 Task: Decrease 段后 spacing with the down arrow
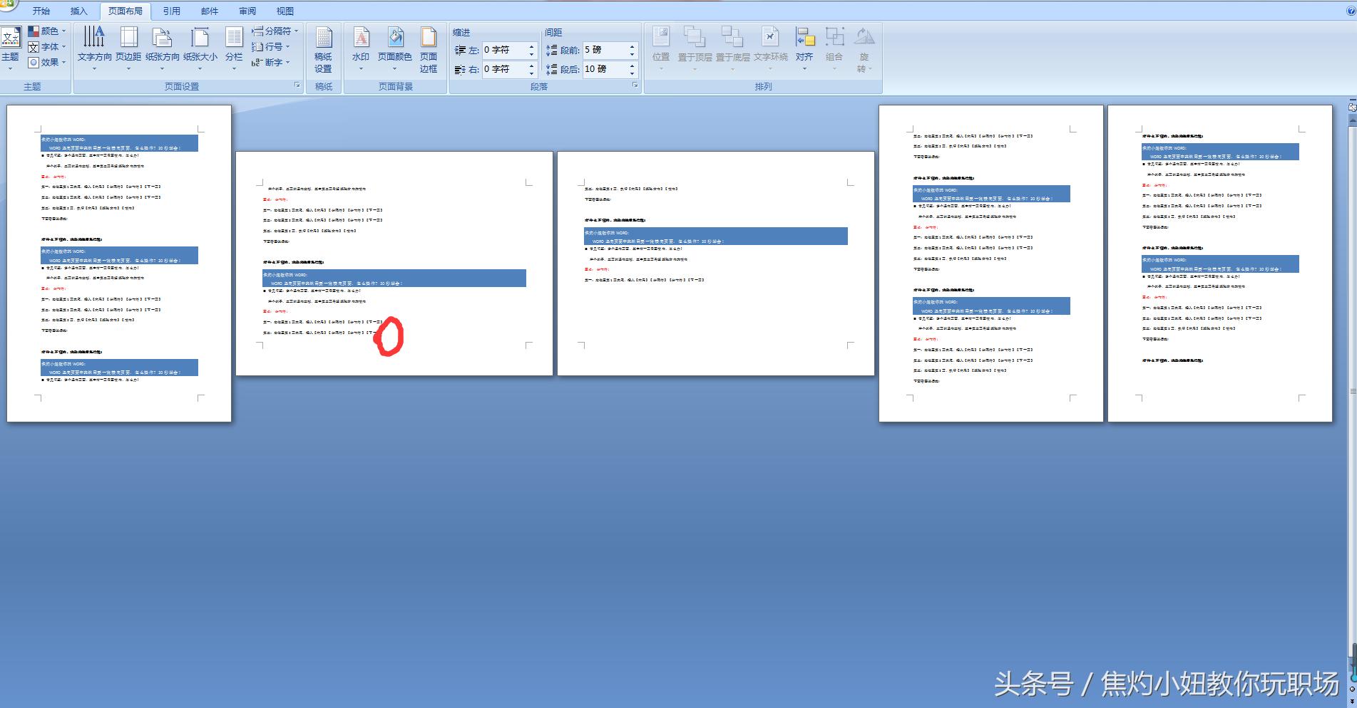point(632,73)
